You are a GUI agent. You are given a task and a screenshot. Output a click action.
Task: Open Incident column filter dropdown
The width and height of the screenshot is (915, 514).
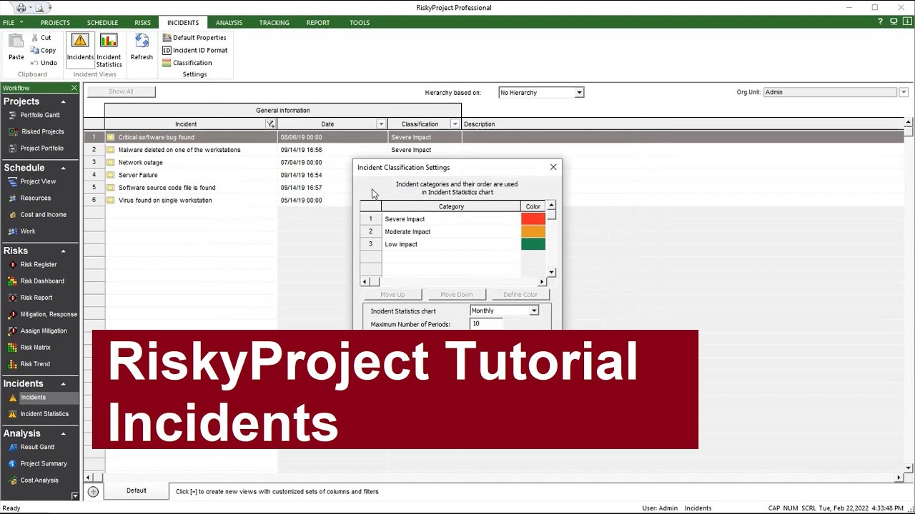click(x=270, y=124)
